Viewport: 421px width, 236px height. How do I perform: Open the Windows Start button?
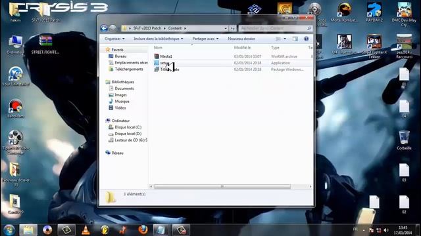click(9, 230)
